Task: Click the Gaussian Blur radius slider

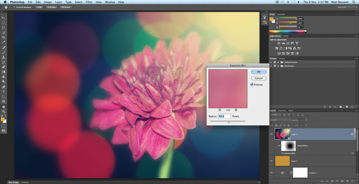Action: click(228, 121)
